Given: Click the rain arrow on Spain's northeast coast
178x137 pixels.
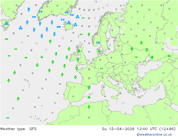Looking at the screenshot, I should [89, 88].
